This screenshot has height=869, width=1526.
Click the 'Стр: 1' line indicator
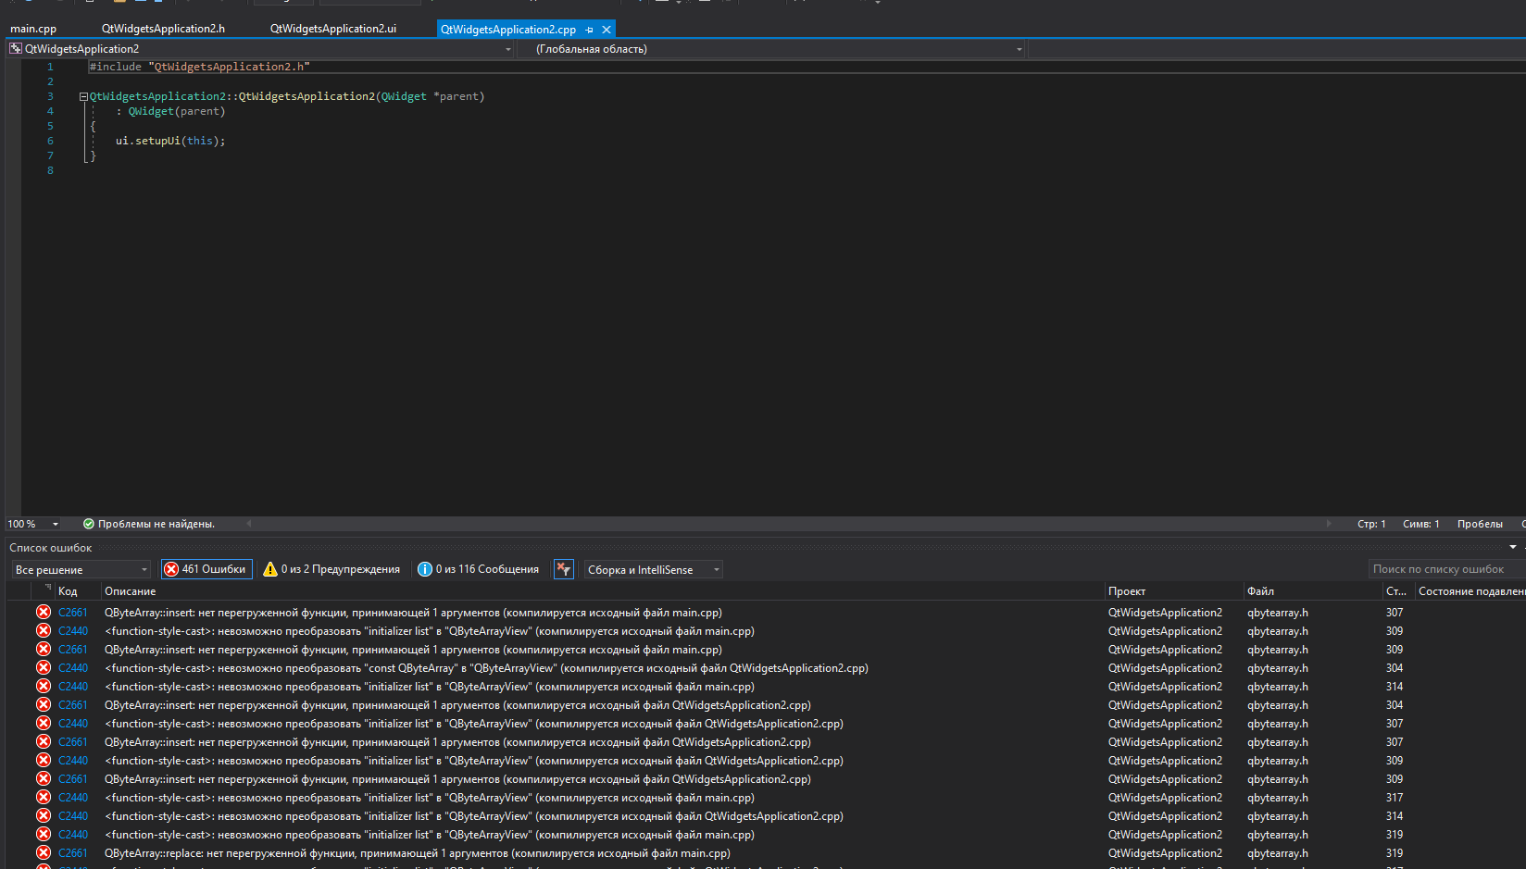1371,524
